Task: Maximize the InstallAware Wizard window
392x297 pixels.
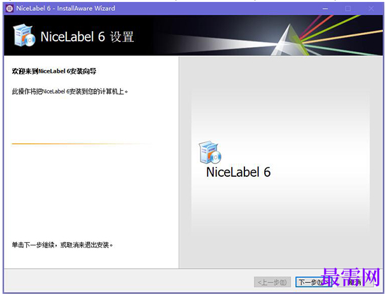Action: (348, 8)
